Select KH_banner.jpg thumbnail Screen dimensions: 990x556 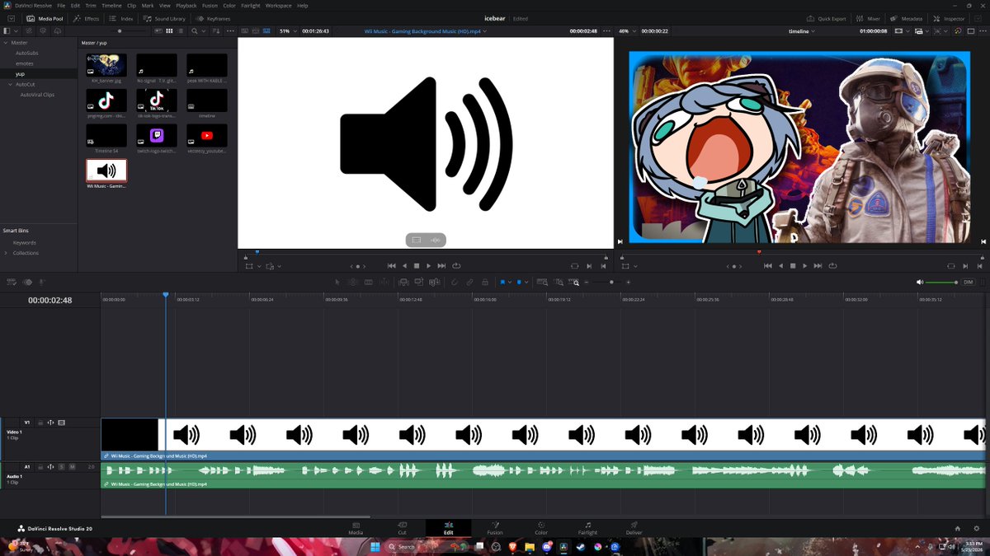pyautogui.click(x=106, y=65)
